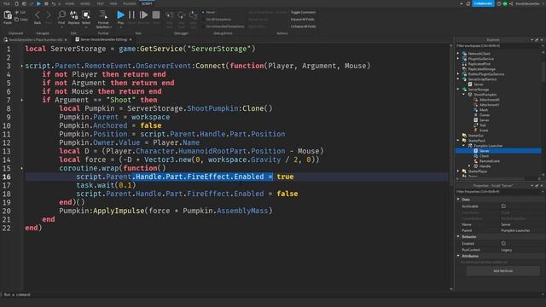Click the Select tool in the ribbon
Screen dimensions: 546x307
pyautogui.click(x=86, y=14)
